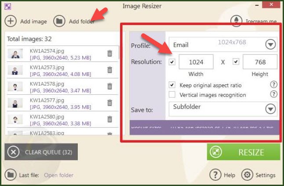This screenshot has width=284, height=186.
Task: Uncheck Keep original aspect ratio
Action: click(x=172, y=85)
